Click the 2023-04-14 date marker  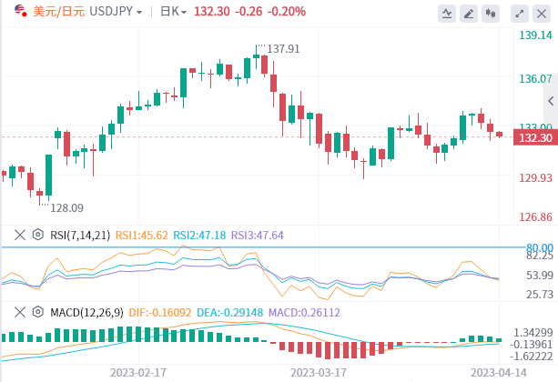(x=499, y=372)
